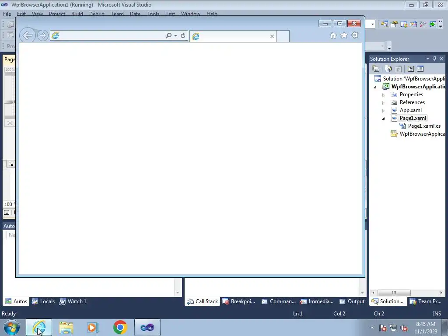This screenshot has width=448, height=336.
Task: Open Solution Explorer window position dropdown
Action: 428,59
